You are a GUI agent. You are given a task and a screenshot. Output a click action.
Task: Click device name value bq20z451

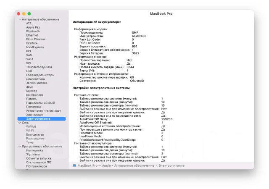[139, 36]
